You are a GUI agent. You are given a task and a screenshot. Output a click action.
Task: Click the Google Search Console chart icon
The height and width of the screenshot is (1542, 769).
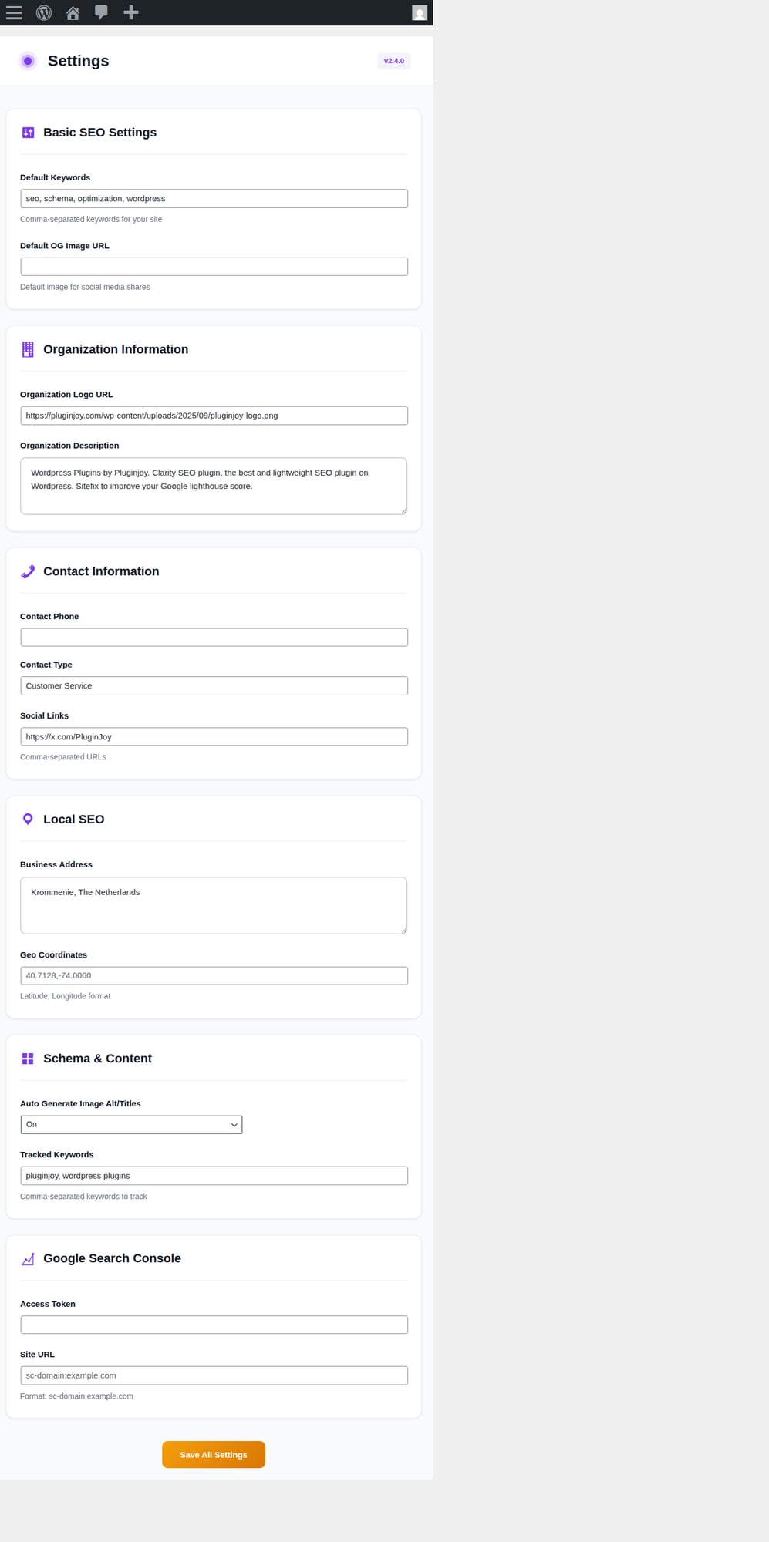click(28, 1259)
